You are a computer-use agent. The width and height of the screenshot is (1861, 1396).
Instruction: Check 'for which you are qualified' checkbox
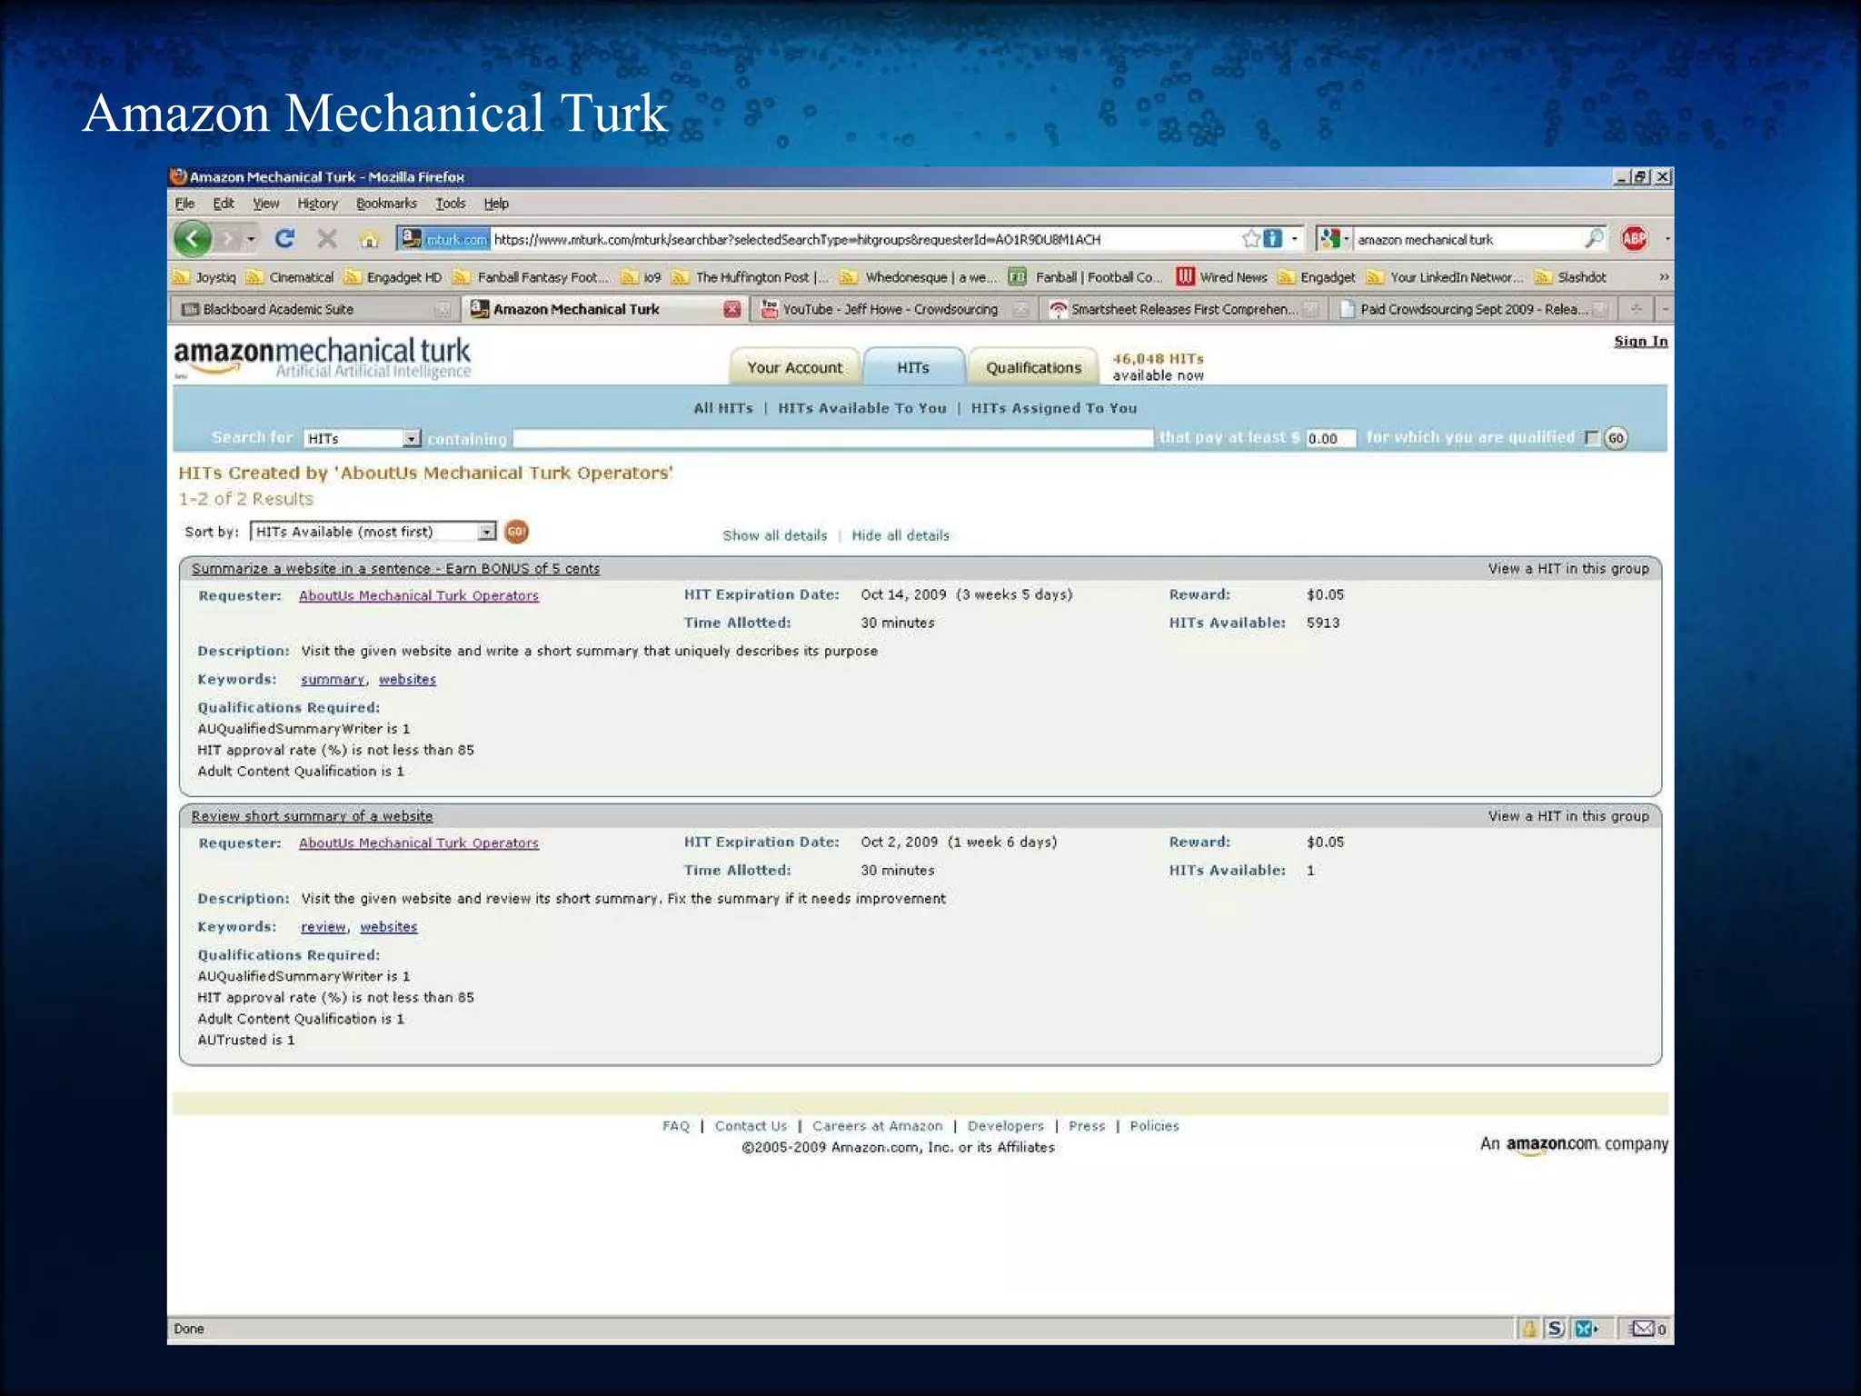coord(1591,438)
